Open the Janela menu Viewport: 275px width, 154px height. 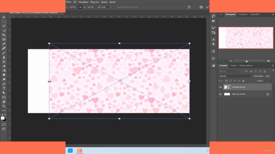[x=104, y=2]
